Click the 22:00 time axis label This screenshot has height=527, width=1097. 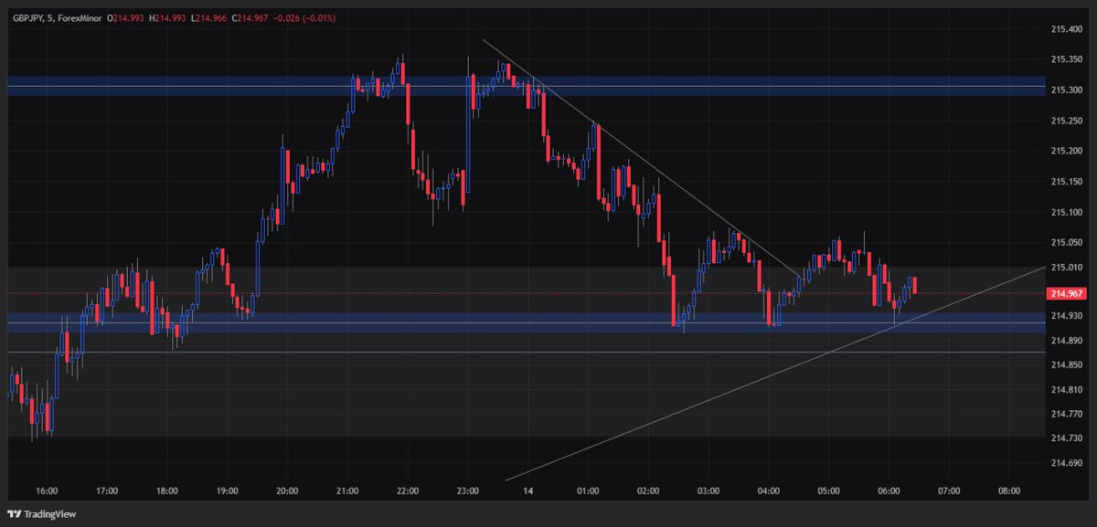point(408,490)
